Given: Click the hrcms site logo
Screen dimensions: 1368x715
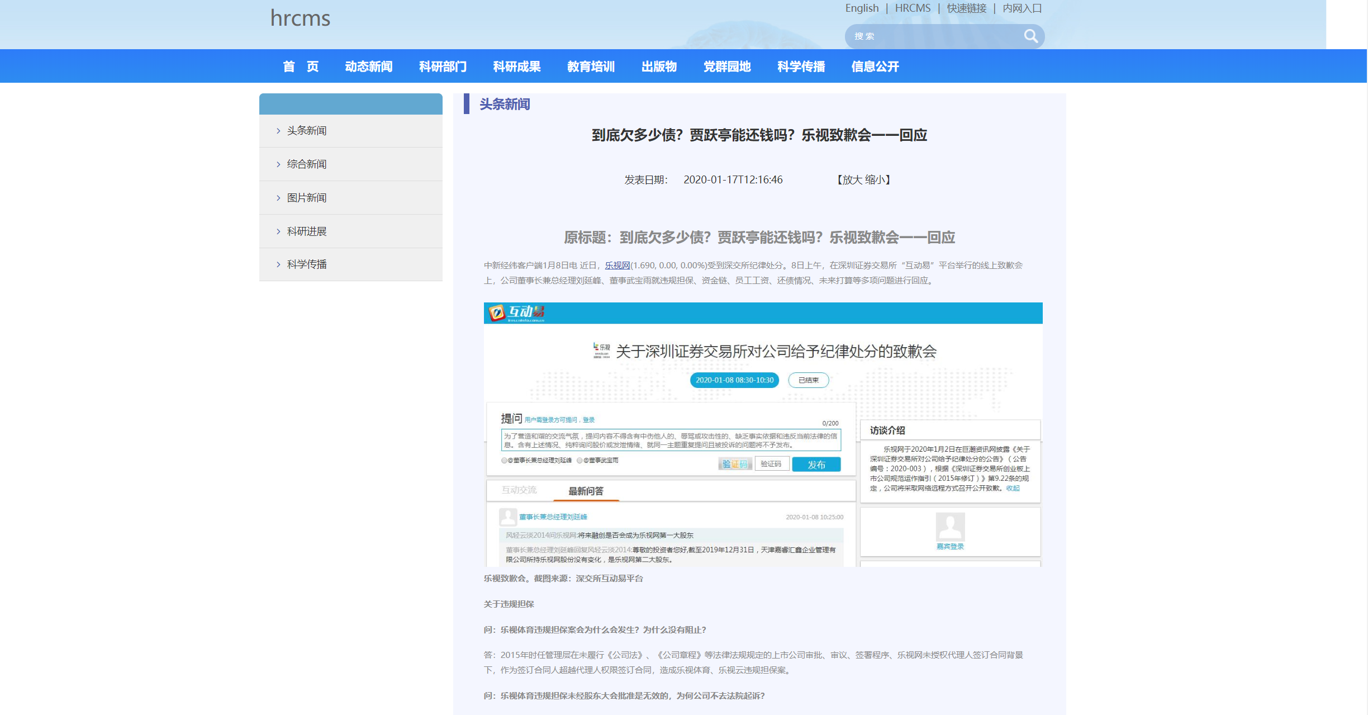Looking at the screenshot, I should point(300,19).
